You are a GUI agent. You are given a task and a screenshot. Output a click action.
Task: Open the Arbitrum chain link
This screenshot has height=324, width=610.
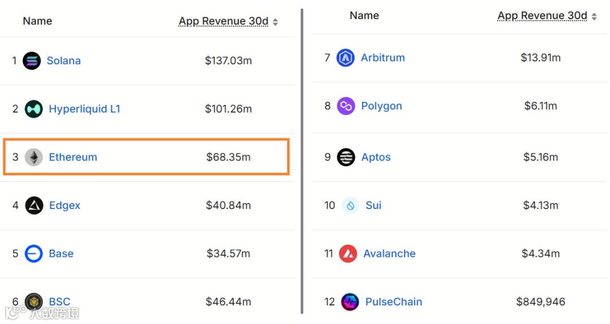tap(382, 57)
